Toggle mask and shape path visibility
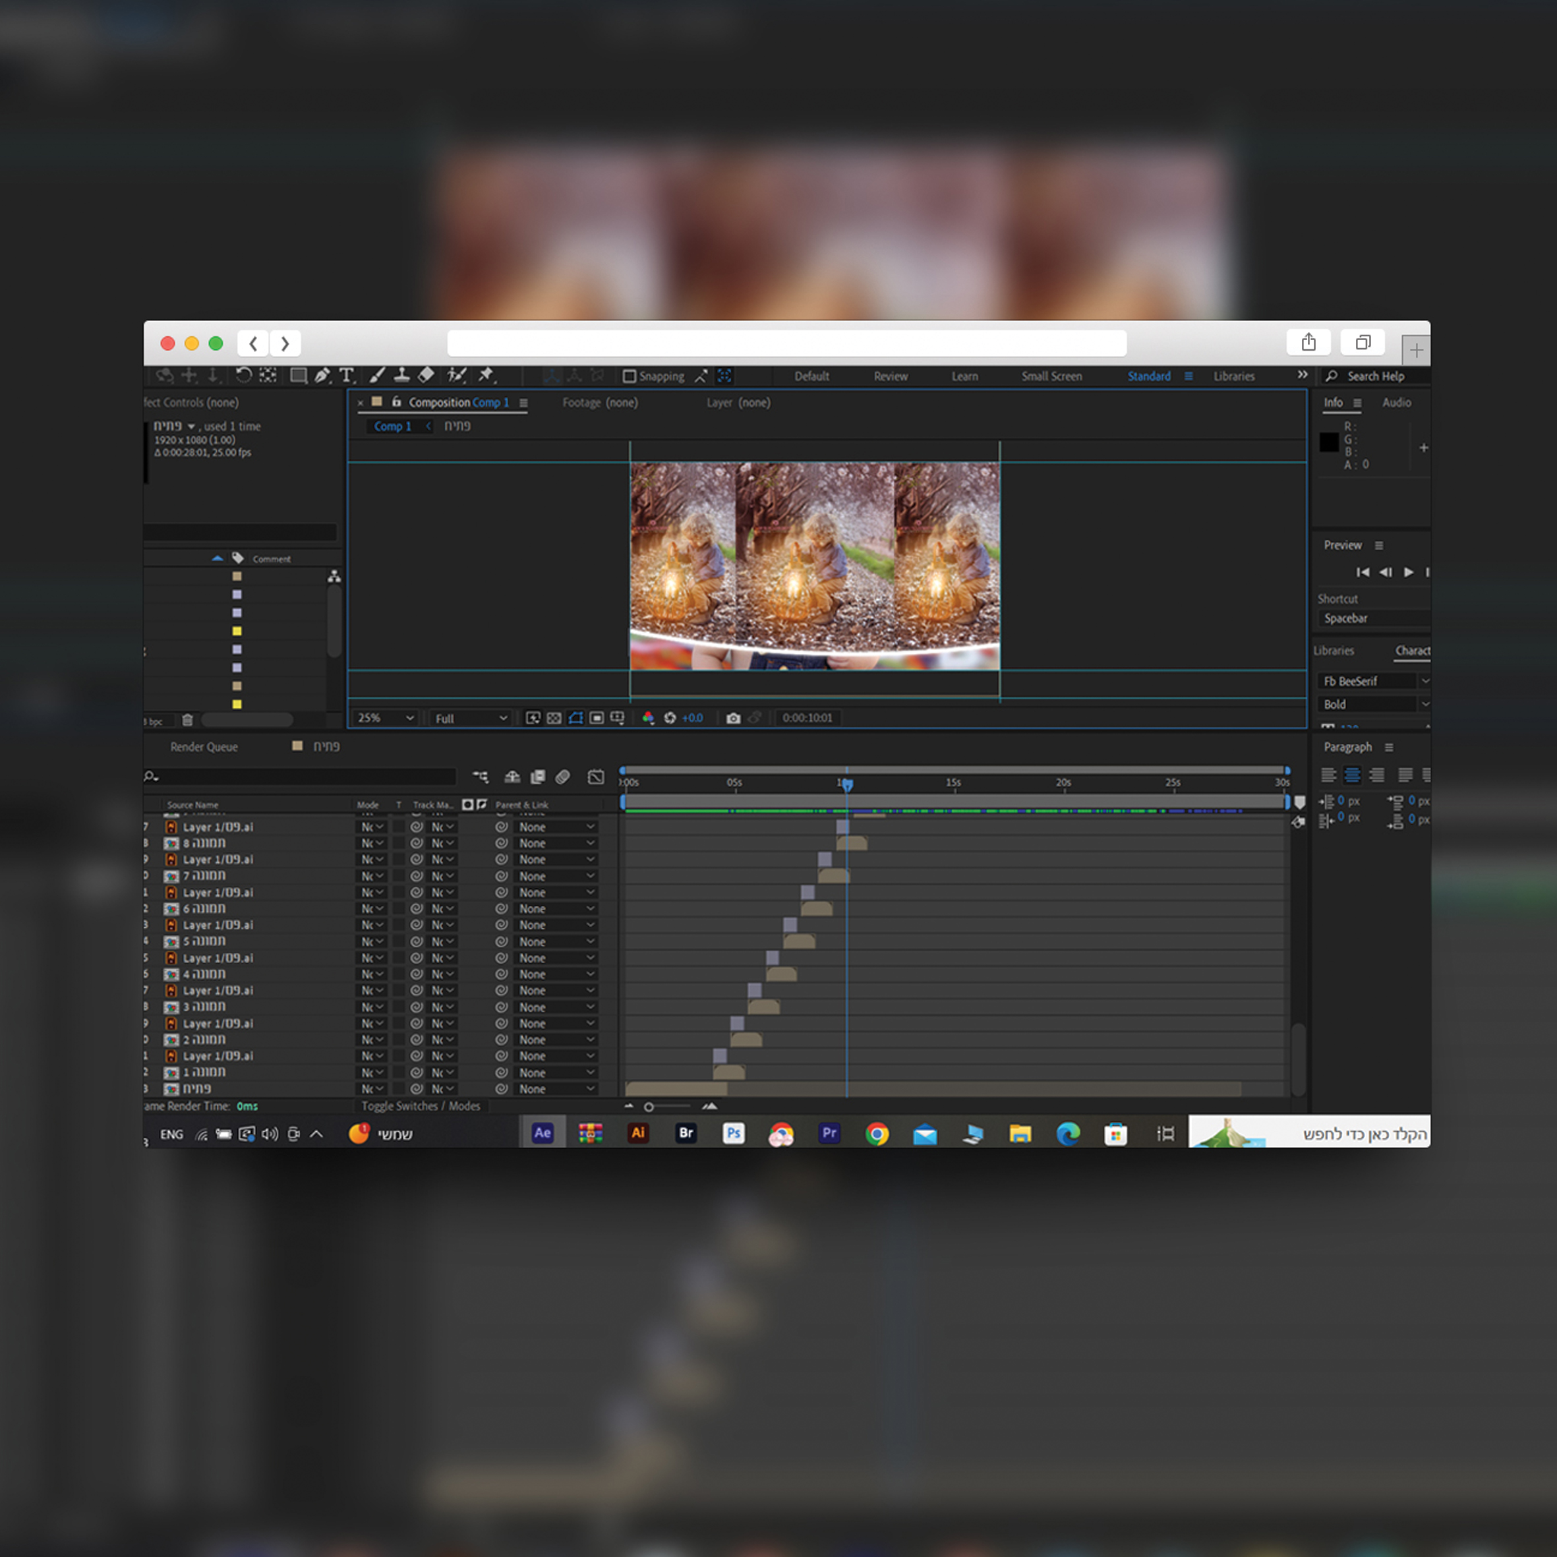This screenshot has width=1557, height=1557. click(x=575, y=718)
